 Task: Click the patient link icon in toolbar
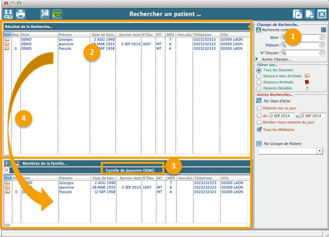pyautogui.click(x=8, y=14)
